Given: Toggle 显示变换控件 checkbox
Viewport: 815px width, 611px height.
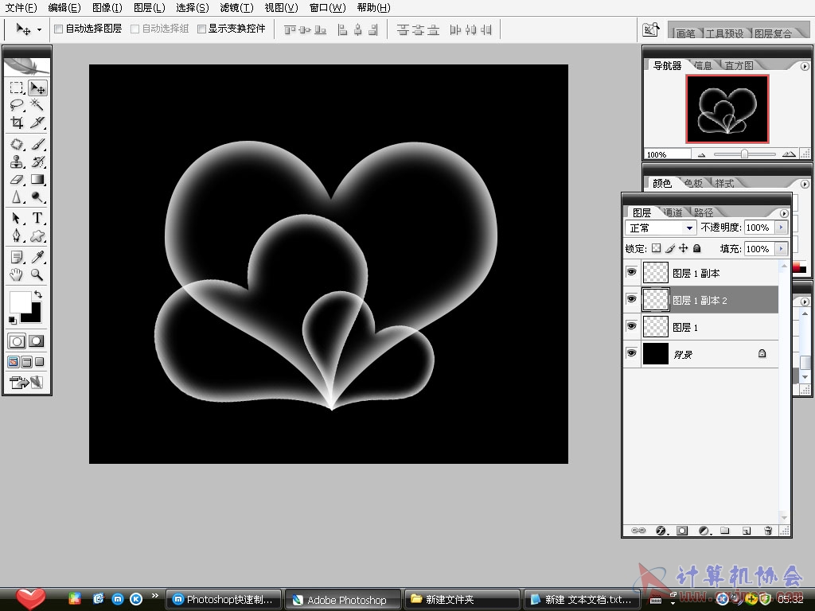Looking at the screenshot, I should (201, 29).
